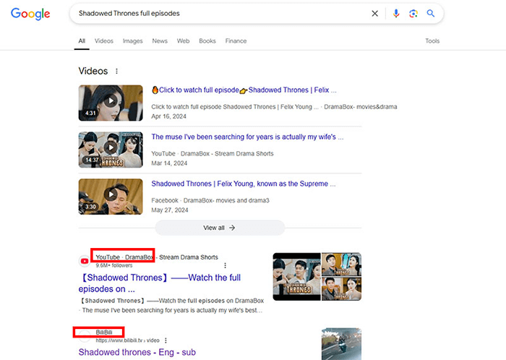This screenshot has height=360, width=506.
Task: Play the 14:37 Shadowed Thrones video thumbnail
Action: click(x=111, y=150)
